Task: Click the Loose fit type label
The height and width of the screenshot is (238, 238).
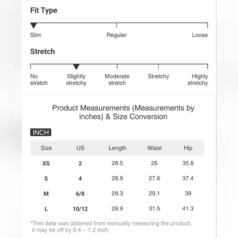Action: coord(200,35)
